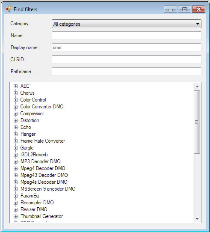The image size is (210, 233).
Task: Expand the MP3 Decoder DMO node
Action: pos(15,161)
